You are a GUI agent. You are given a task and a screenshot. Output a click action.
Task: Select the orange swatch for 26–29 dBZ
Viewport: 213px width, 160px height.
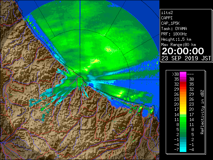coord(183,94)
